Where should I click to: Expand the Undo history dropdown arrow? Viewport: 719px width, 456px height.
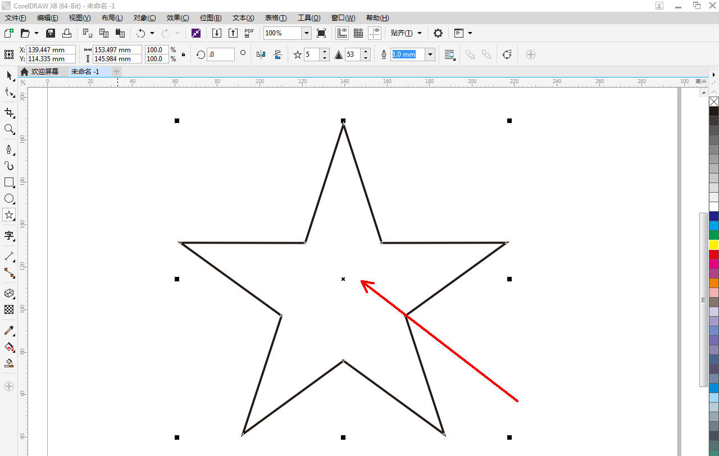[x=152, y=33]
